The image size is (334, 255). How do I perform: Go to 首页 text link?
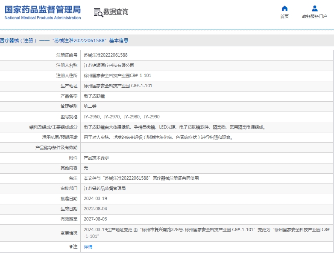click(x=284, y=17)
